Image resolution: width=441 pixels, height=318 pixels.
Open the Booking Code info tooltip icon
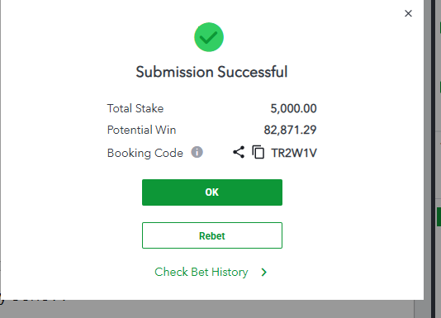(197, 152)
